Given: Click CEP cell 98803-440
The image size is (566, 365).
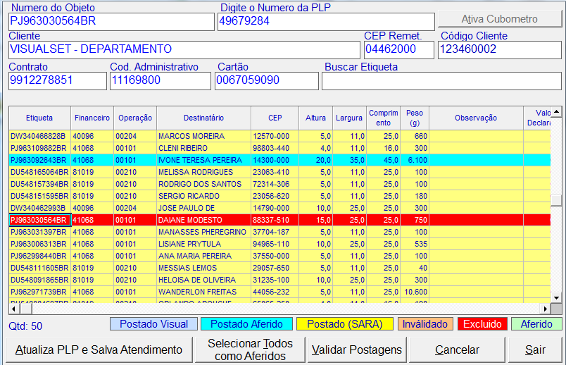Looking at the screenshot, I should (x=275, y=148).
